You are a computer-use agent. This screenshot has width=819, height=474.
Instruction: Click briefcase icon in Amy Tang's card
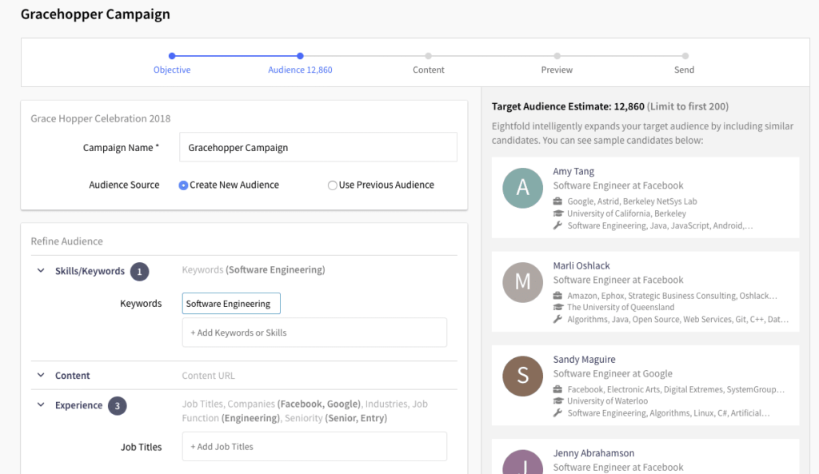pos(557,201)
